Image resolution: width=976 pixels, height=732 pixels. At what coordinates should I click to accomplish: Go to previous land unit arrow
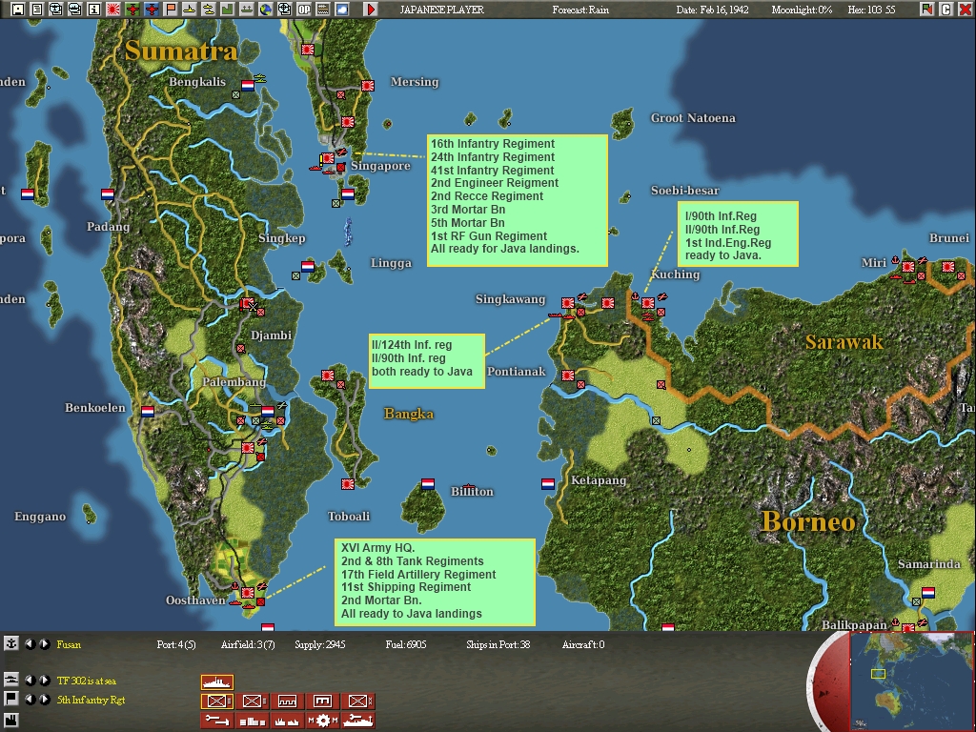point(30,699)
